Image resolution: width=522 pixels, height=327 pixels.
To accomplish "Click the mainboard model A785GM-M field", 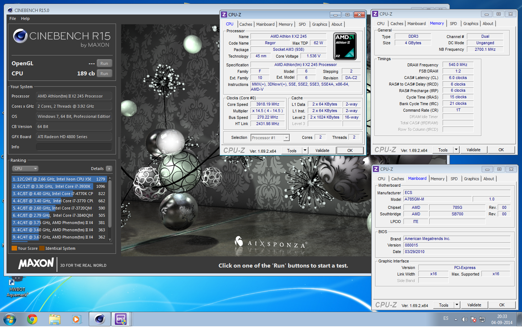I will [438, 199].
